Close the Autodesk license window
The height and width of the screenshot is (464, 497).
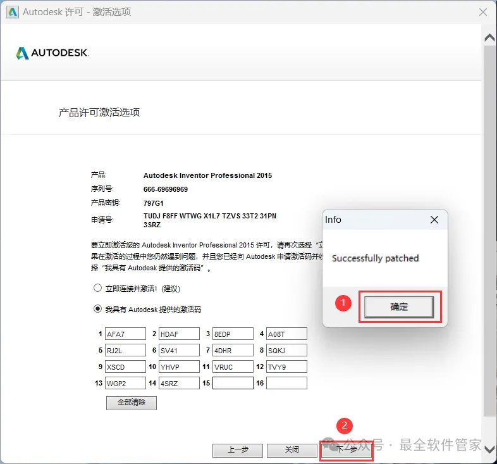coord(483,12)
